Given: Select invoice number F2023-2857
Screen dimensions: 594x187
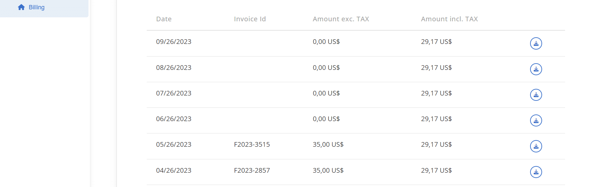Looking at the screenshot, I should click(x=252, y=170).
